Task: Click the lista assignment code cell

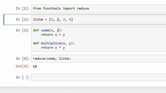Action: (99, 20)
